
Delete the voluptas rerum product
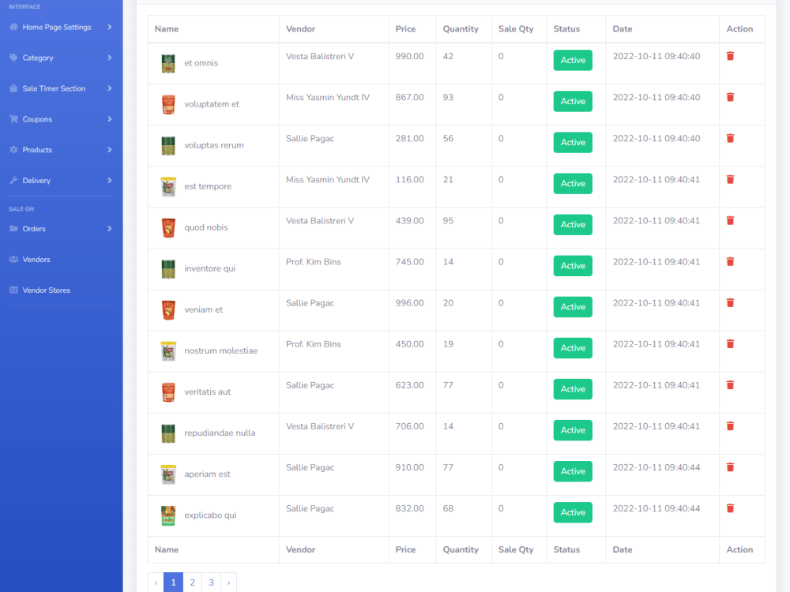730,138
